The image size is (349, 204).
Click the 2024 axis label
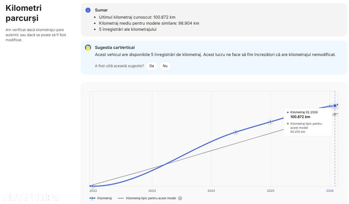pyautogui.click(x=211, y=191)
